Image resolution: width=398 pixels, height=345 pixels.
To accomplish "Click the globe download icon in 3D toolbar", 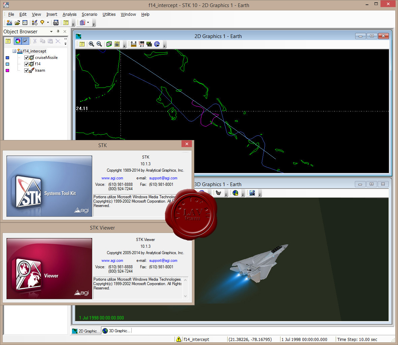I will 252,193.
